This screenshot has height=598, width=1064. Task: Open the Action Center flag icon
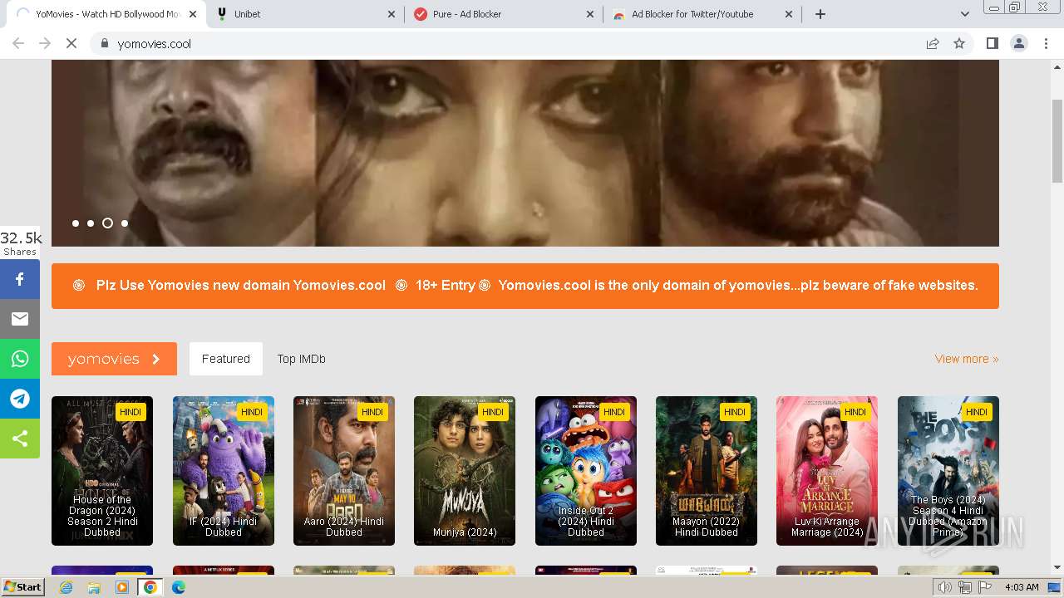(985, 587)
